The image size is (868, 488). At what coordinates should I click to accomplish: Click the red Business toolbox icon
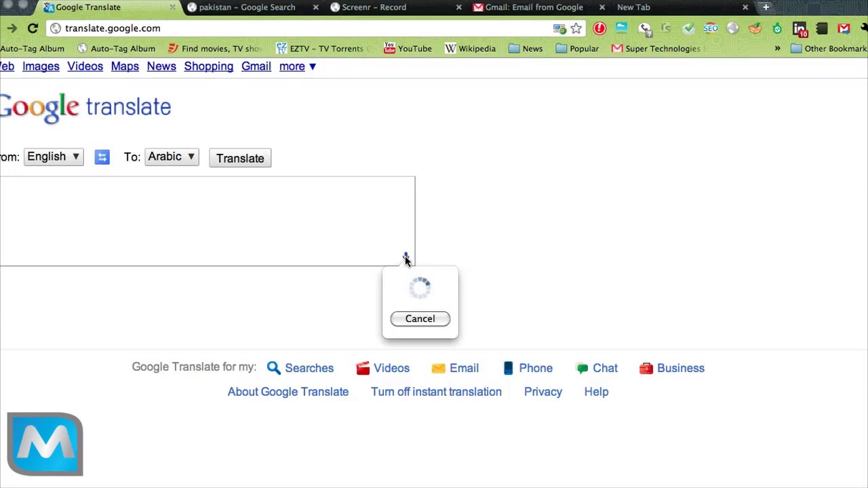coord(646,368)
